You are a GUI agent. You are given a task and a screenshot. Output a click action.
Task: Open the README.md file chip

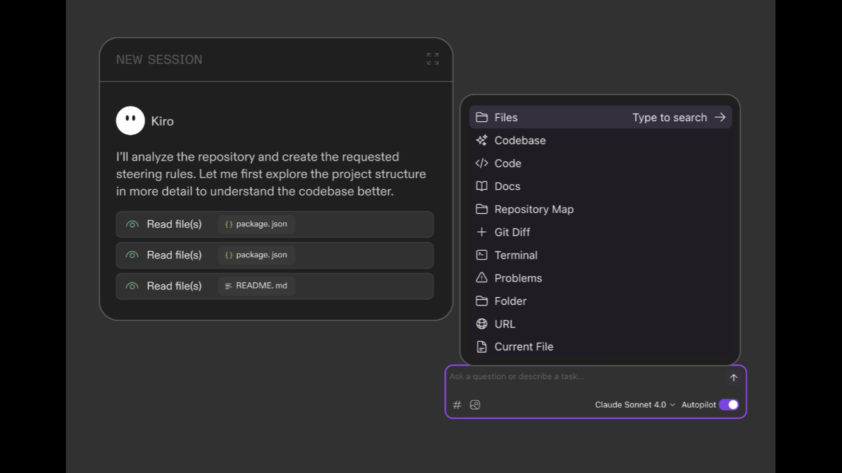click(x=257, y=286)
